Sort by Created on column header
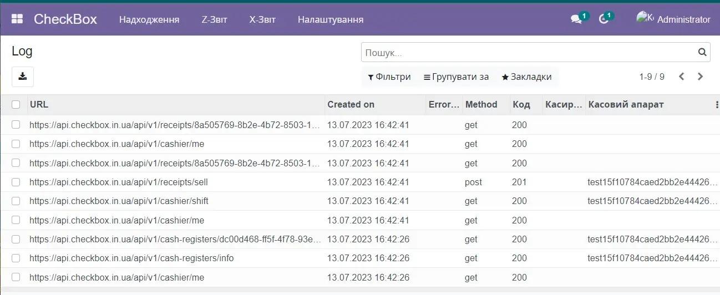The image size is (720, 295). (x=351, y=104)
